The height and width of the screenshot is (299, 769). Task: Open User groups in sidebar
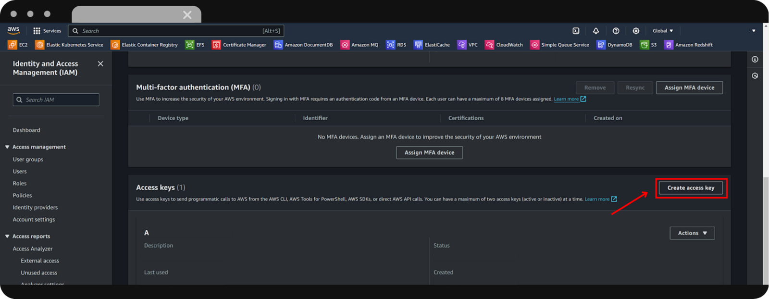pyautogui.click(x=28, y=160)
